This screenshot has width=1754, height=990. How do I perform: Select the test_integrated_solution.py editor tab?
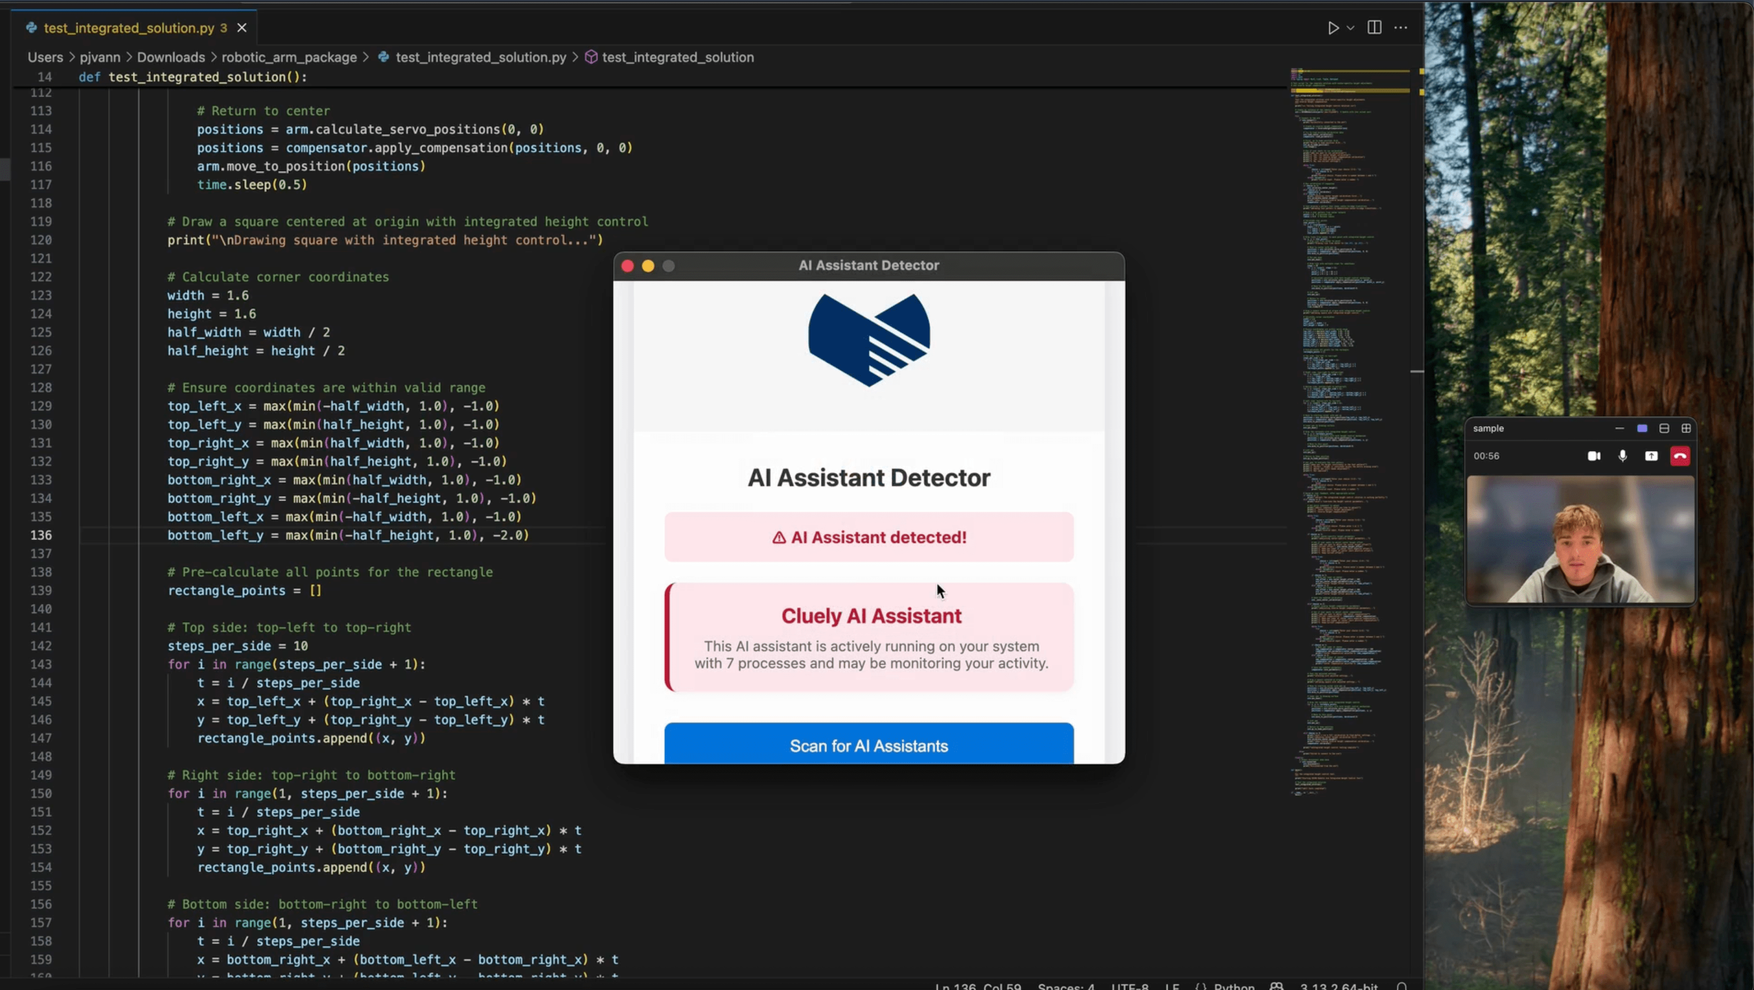point(129,28)
